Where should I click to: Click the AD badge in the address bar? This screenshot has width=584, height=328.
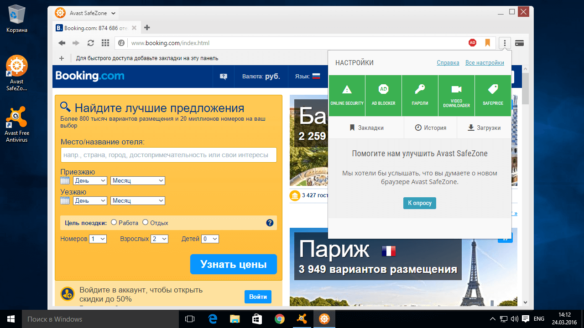coord(472,42)
